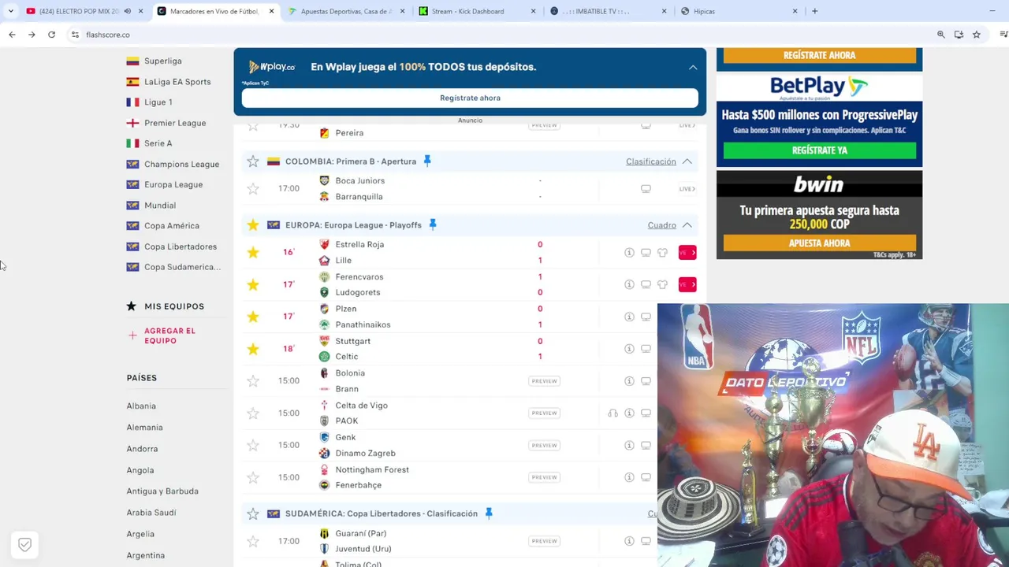Click the pin icon beside Copa Libertadores Clasificación
The width and height of the screenshot is (1009, 567).
coord(489,513)
